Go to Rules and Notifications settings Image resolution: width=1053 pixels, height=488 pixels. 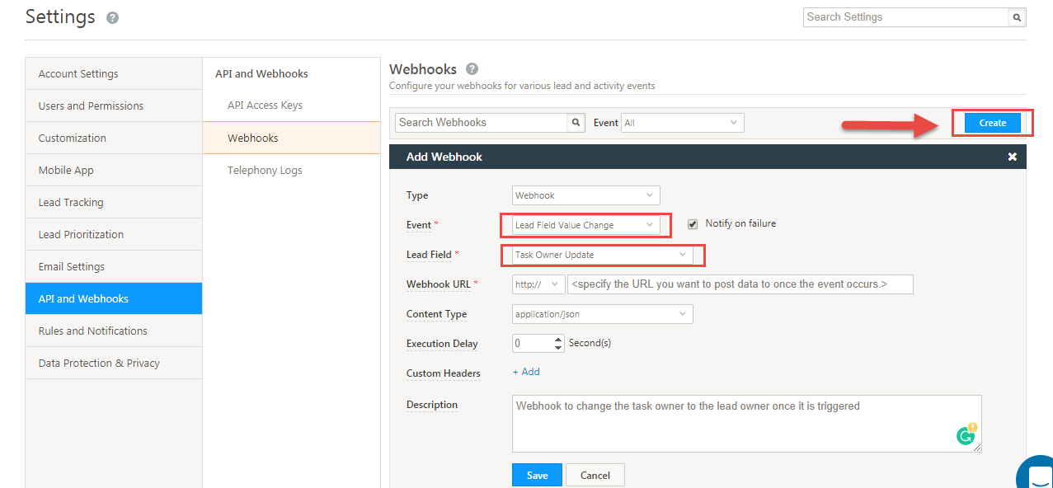[x=93, y=331]
